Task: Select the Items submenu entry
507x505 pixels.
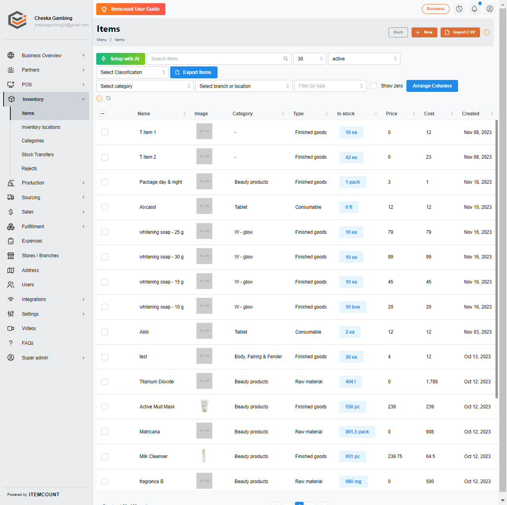Action: point(50,113)
